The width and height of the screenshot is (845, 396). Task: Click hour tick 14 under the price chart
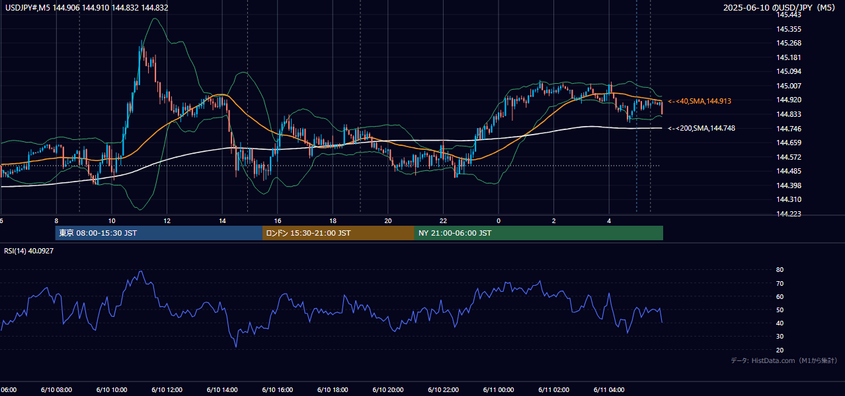[x=223, y=220]
